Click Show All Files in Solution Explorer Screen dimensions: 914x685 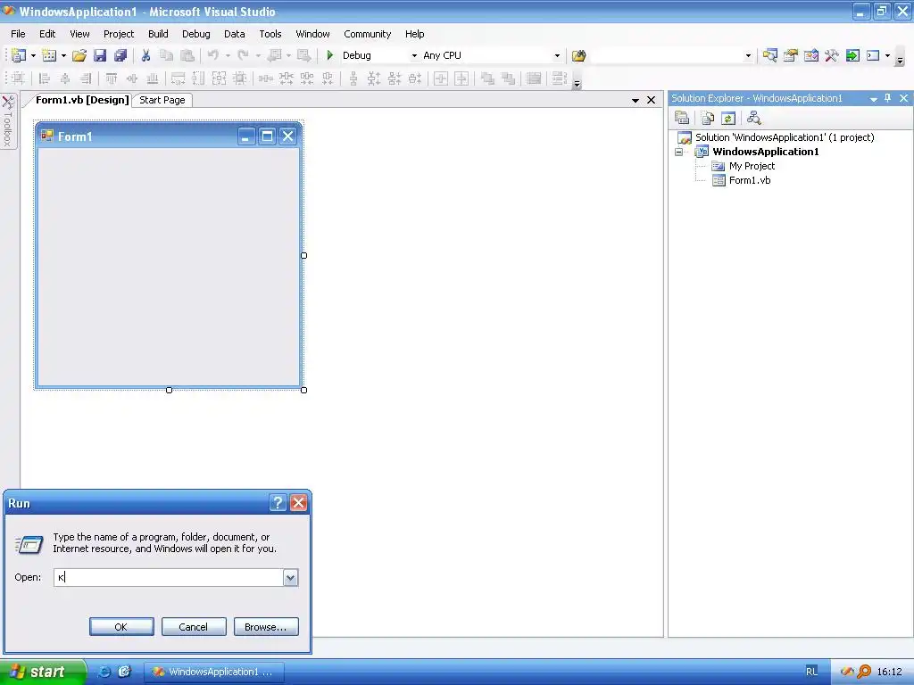[x=707, y=119]
